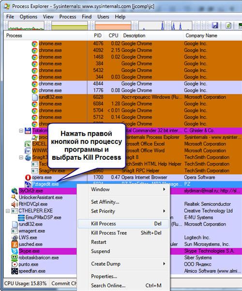The image size is (242, 291).
Task: Select the RtHDVCpl.exe speaker icon
Action: pos(15,204)
